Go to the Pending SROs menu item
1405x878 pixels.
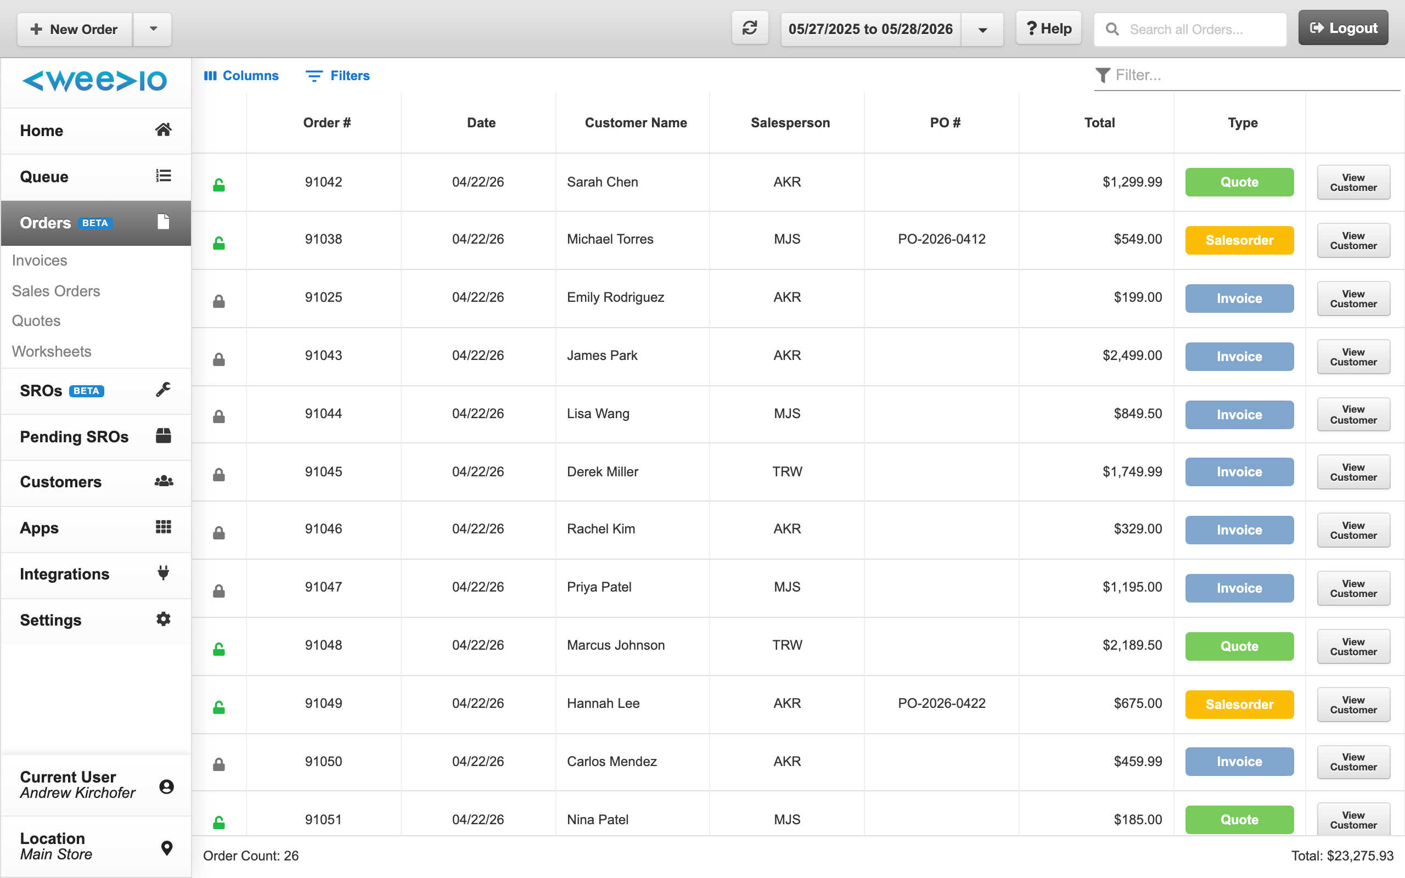96,437
